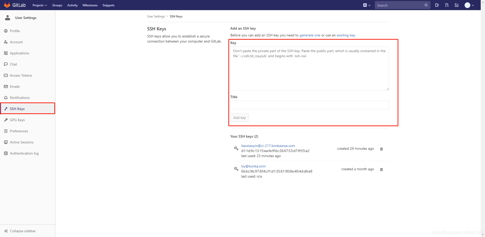Open the Groups menu
The height and width of the screenshot is (237, 485).
point(57,5)
